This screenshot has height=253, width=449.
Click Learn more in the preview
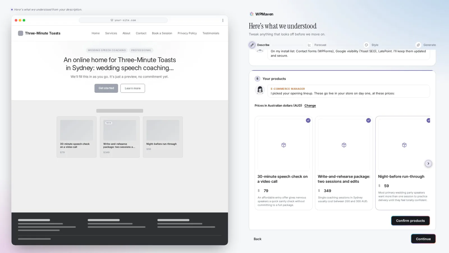(133, 88)
